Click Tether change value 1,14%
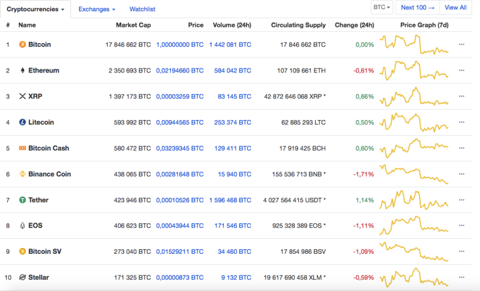This screenshot has height=291, width=480. pos(365,200)
